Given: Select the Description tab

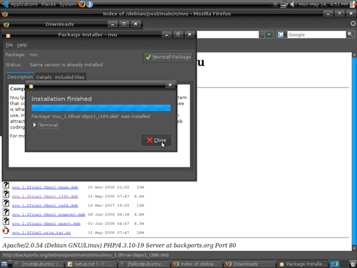Looking at the screenshot, I should tap(20, 77).
